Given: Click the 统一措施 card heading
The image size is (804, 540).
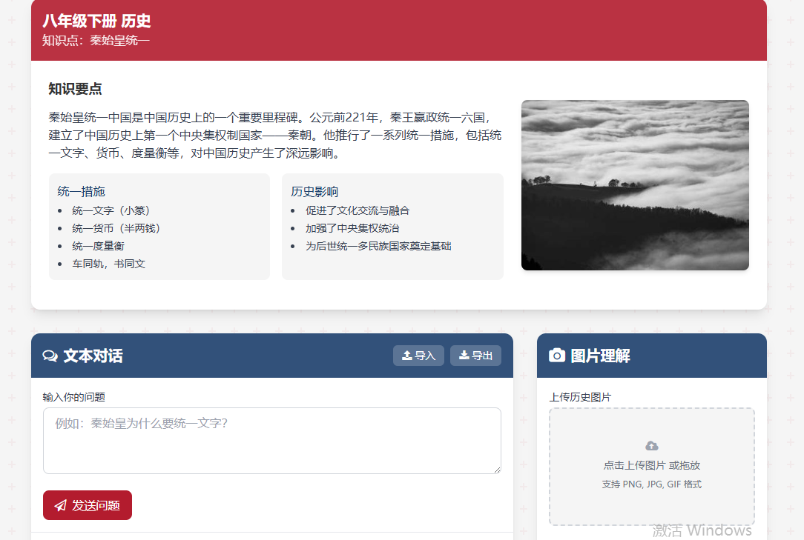Looking at the screenshot, I should [x=81, y=192].
